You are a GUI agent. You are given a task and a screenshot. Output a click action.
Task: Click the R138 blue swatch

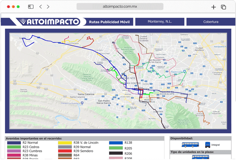116,143
